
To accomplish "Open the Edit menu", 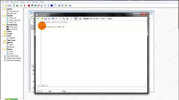I will (x=7, y=2).
